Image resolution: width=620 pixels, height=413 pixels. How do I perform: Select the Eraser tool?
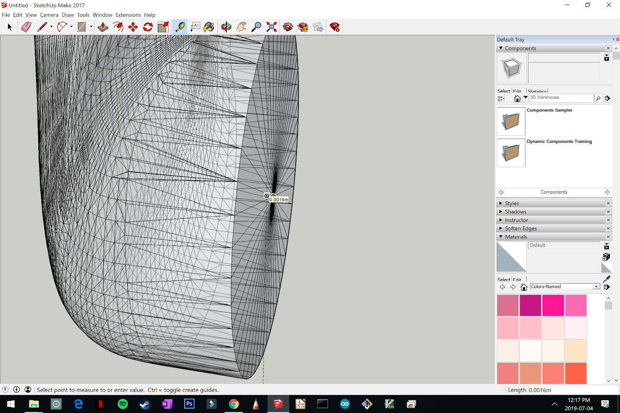26,27
